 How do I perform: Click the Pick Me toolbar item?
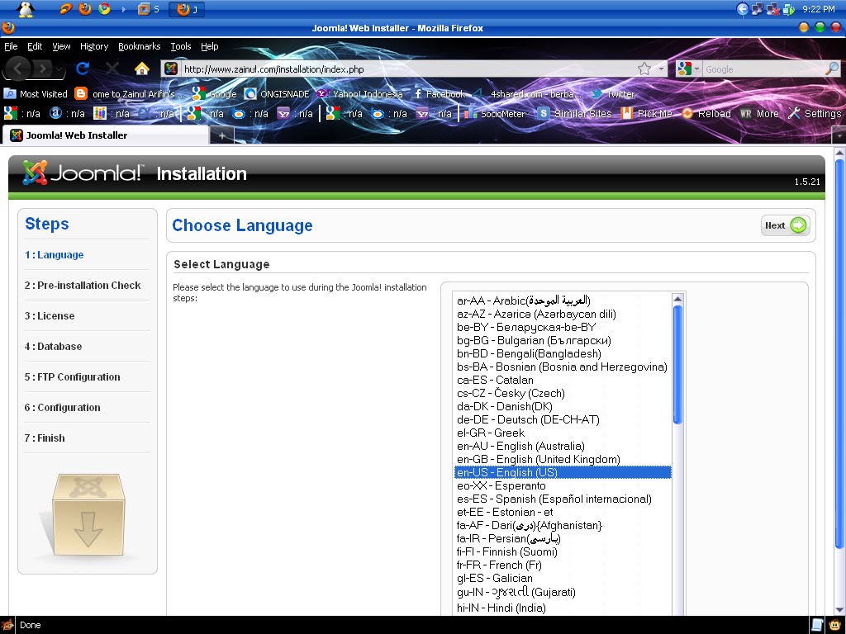(647, 114)
